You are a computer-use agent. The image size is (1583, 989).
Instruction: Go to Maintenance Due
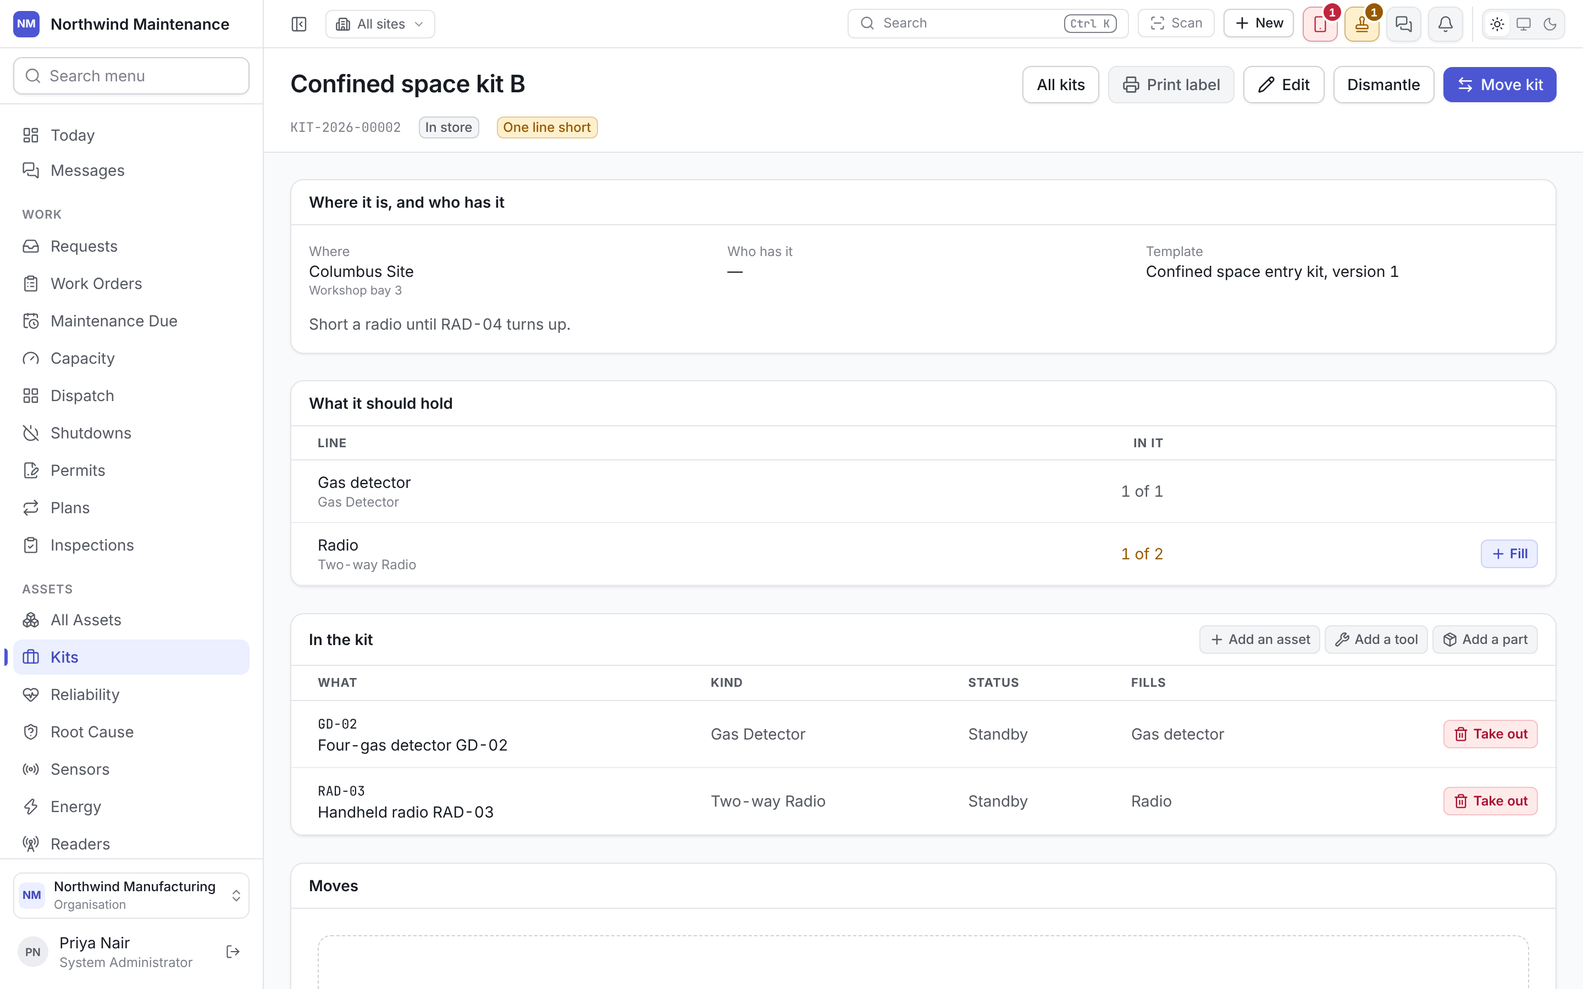click(131, 320)
